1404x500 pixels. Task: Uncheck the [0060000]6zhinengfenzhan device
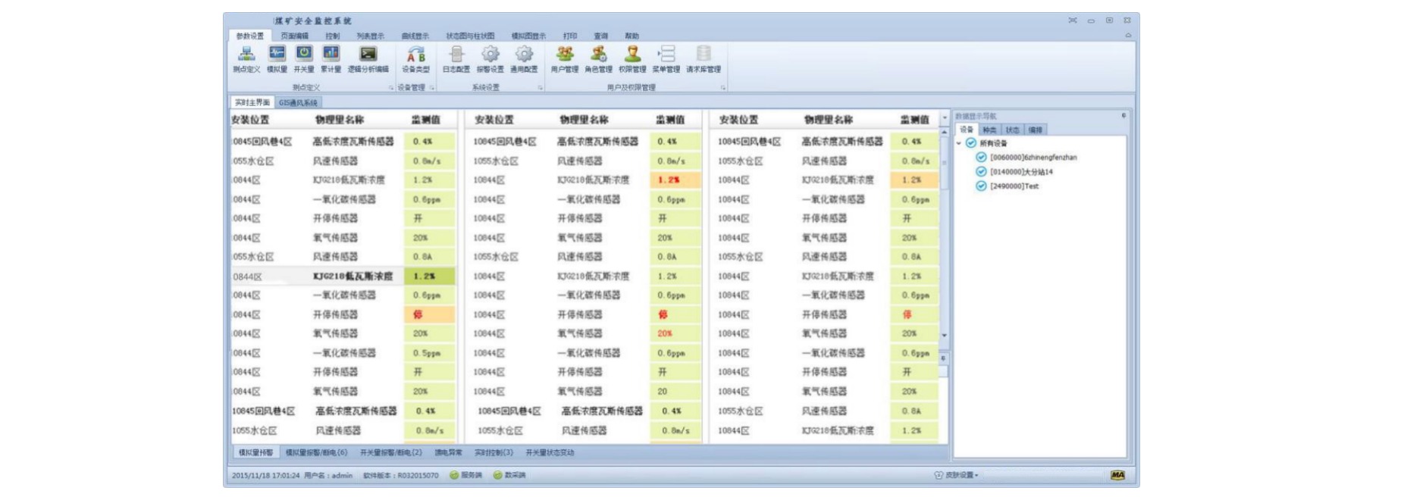point(981,158)
